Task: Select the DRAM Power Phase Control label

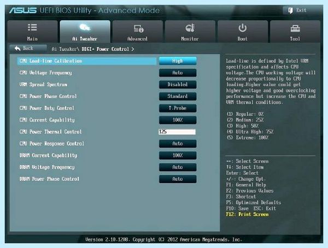Action: (49, 179)
